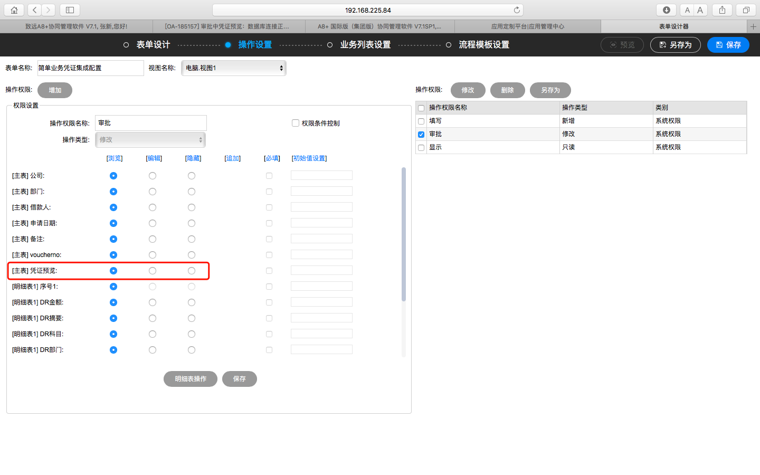
Task: Click the 操作权限名称 input field
Action: [x=151, y=123]
